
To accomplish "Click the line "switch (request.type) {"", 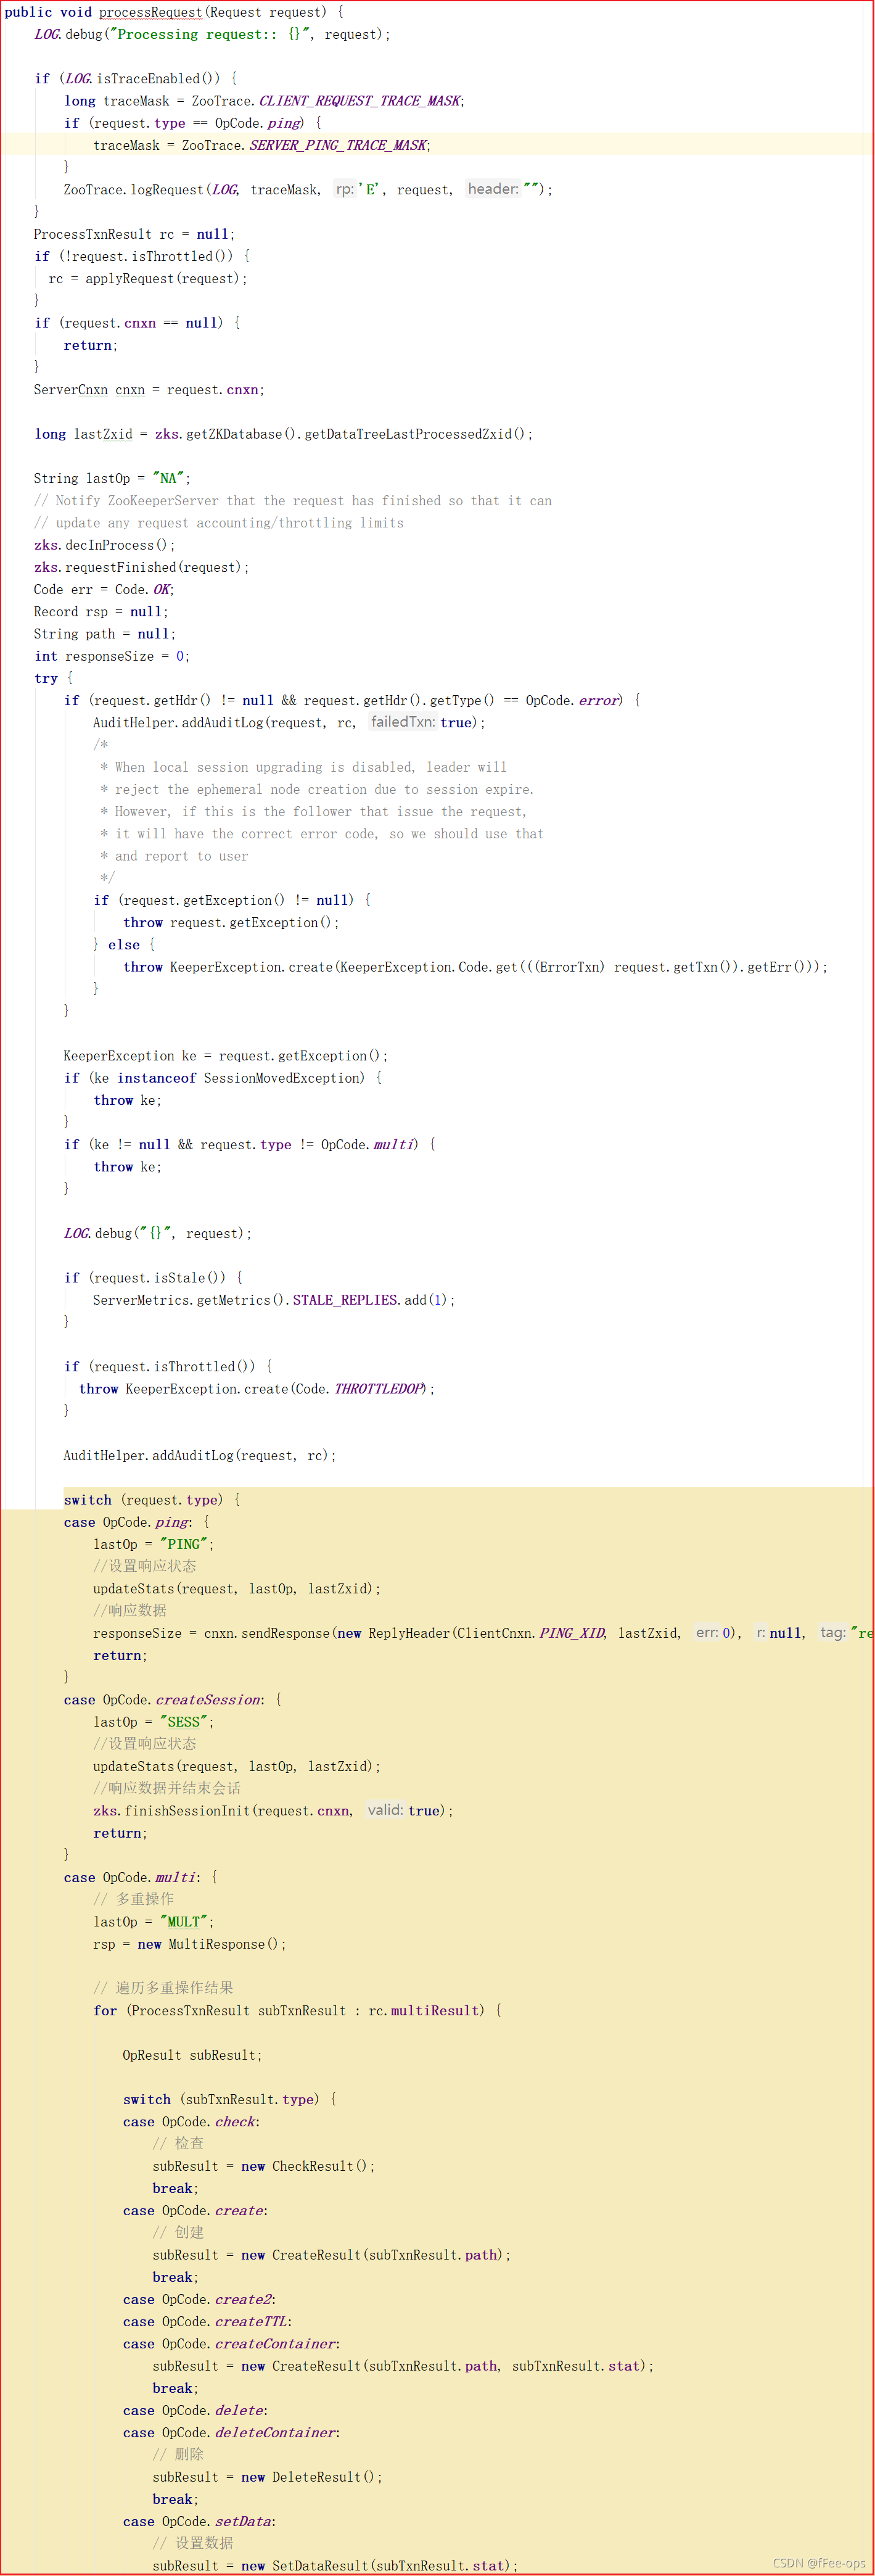I will [152, 1500].
